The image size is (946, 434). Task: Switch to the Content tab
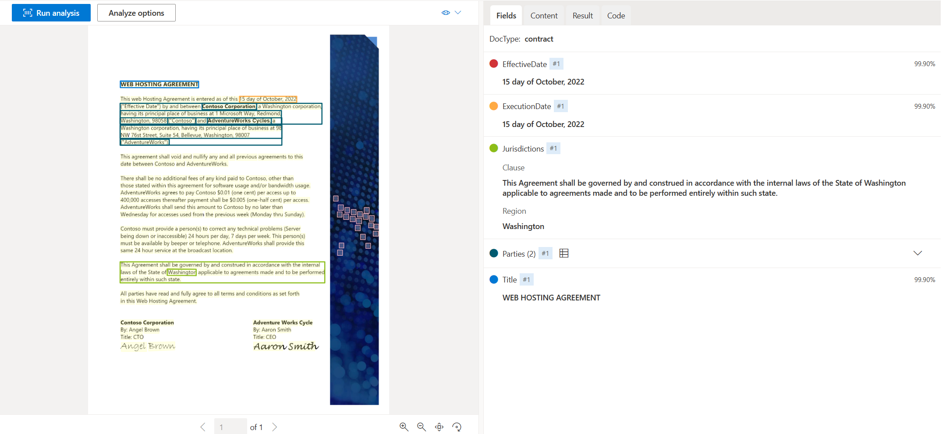coord(544,15)
